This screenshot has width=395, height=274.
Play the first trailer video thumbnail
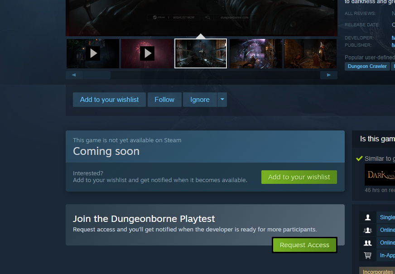[93, 53]
